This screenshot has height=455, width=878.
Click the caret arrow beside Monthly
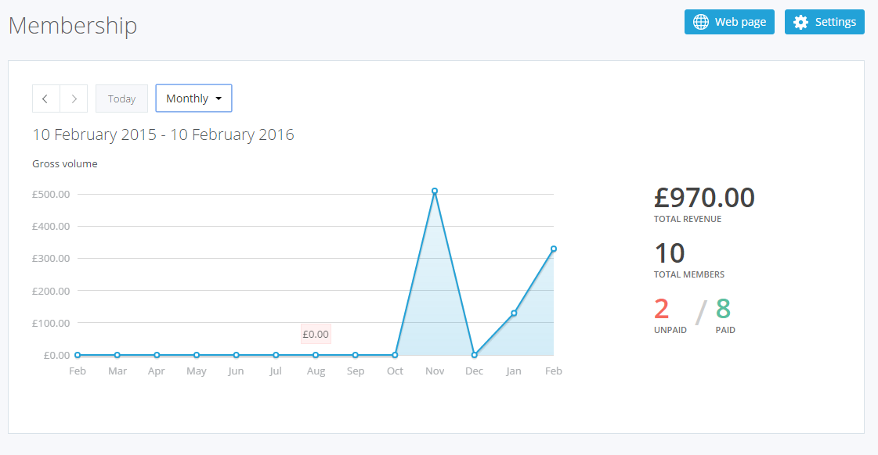(219, 99)
